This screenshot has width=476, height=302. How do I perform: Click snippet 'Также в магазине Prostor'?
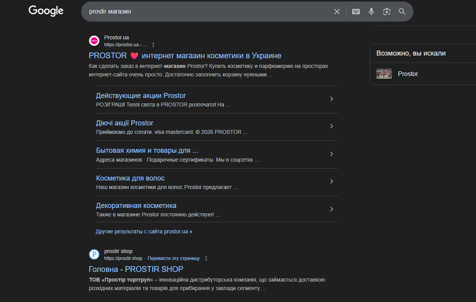point(158,215)
